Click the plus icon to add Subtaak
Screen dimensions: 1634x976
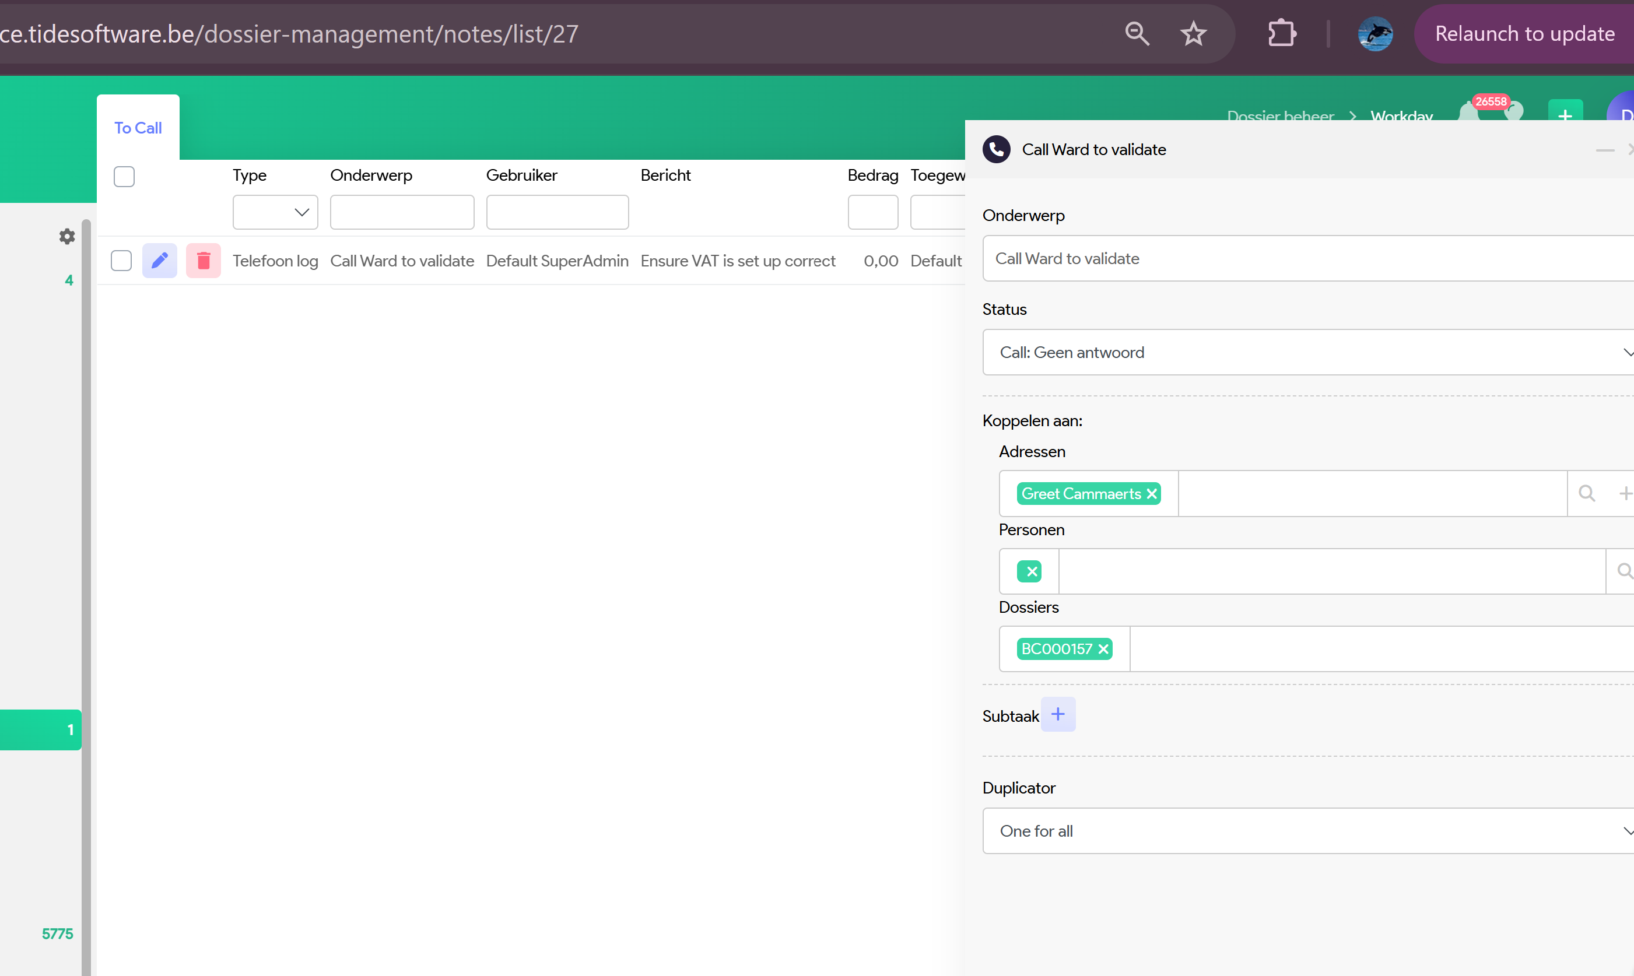(1057, 714)
